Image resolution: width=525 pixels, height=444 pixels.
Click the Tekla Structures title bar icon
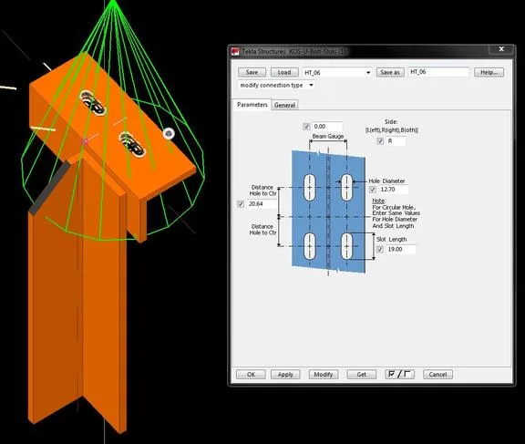235,51
